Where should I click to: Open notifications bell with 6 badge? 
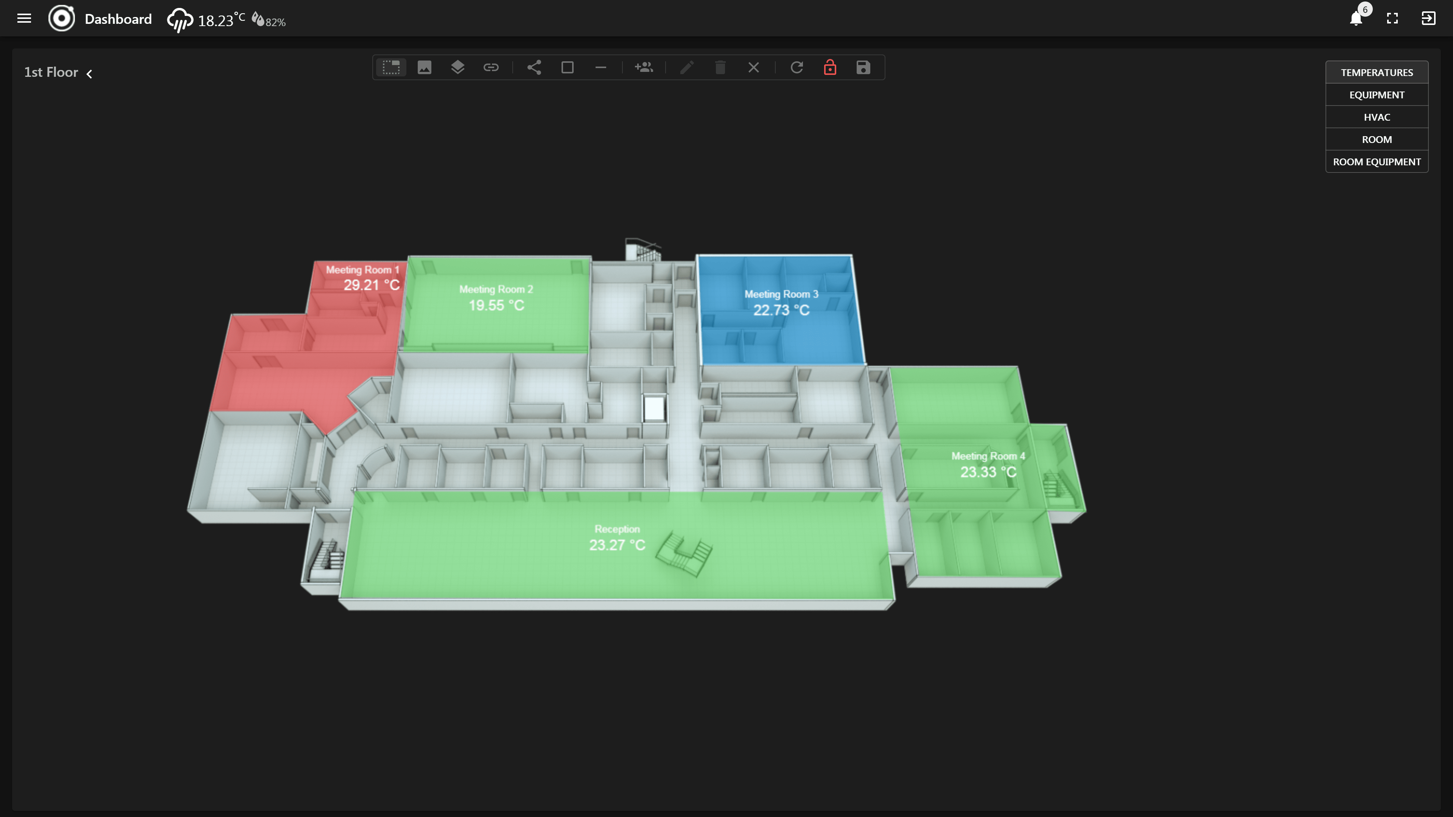pos(1356,19)
